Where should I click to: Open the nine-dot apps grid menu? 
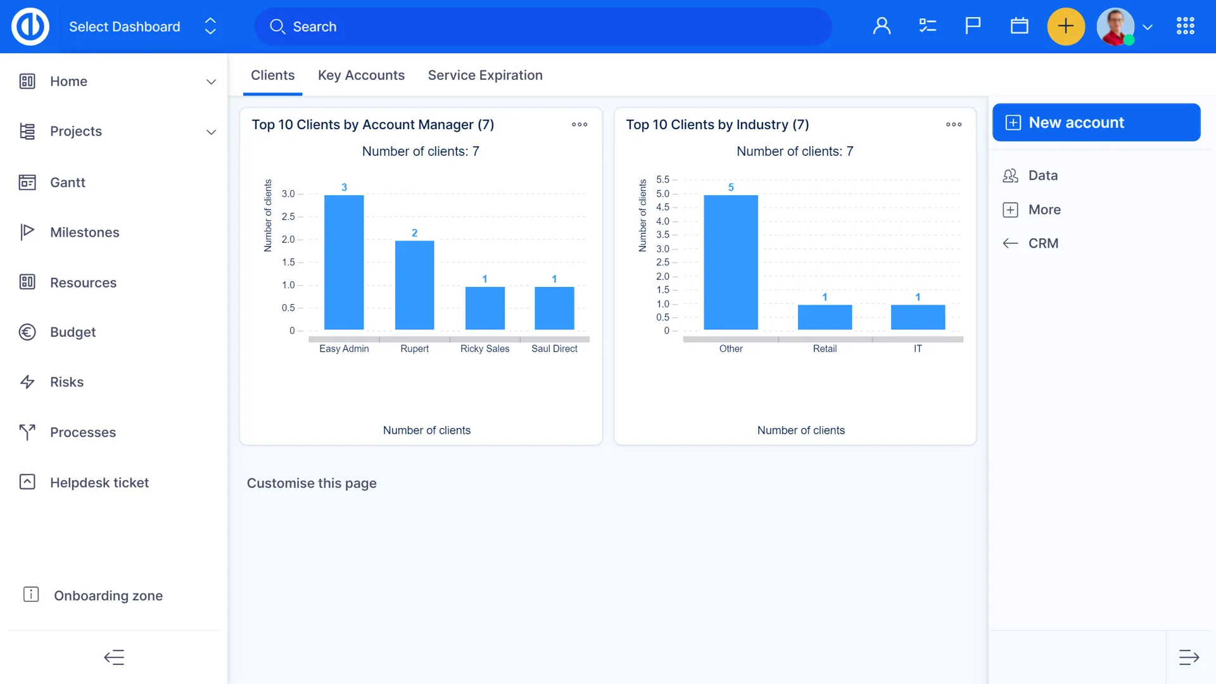(1185, 26)
